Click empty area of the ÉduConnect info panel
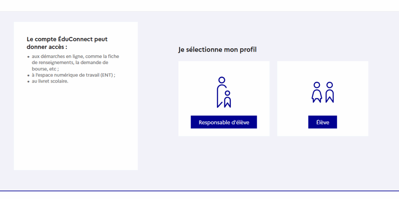The width and height of the screenshot is (399, 199). (x=76, y=127)
